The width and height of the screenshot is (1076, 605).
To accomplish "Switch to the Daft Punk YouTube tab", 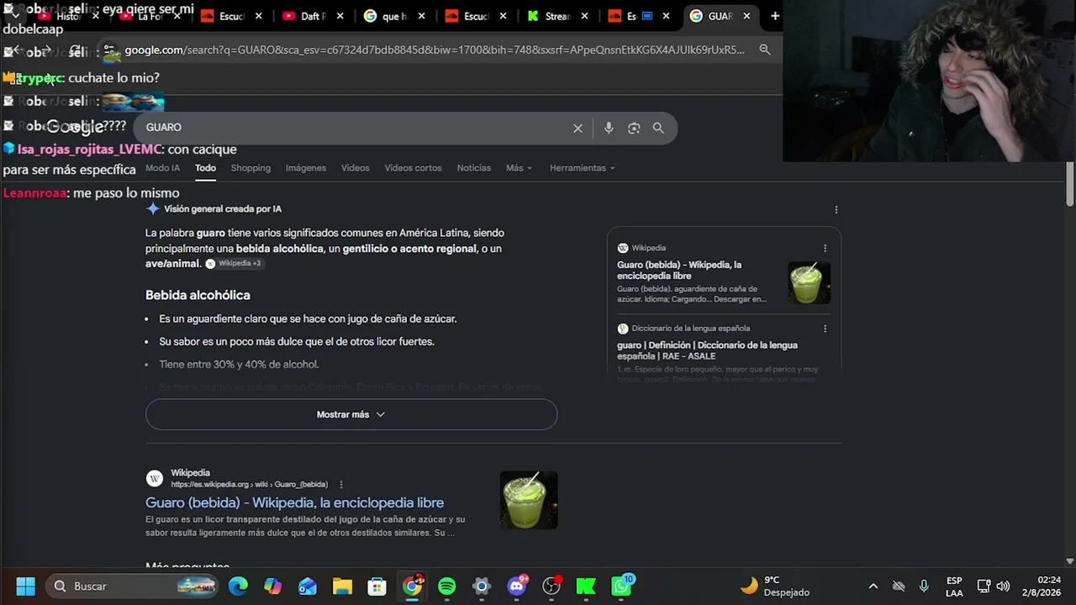I will pyautogui.click(x=314, y=16).
